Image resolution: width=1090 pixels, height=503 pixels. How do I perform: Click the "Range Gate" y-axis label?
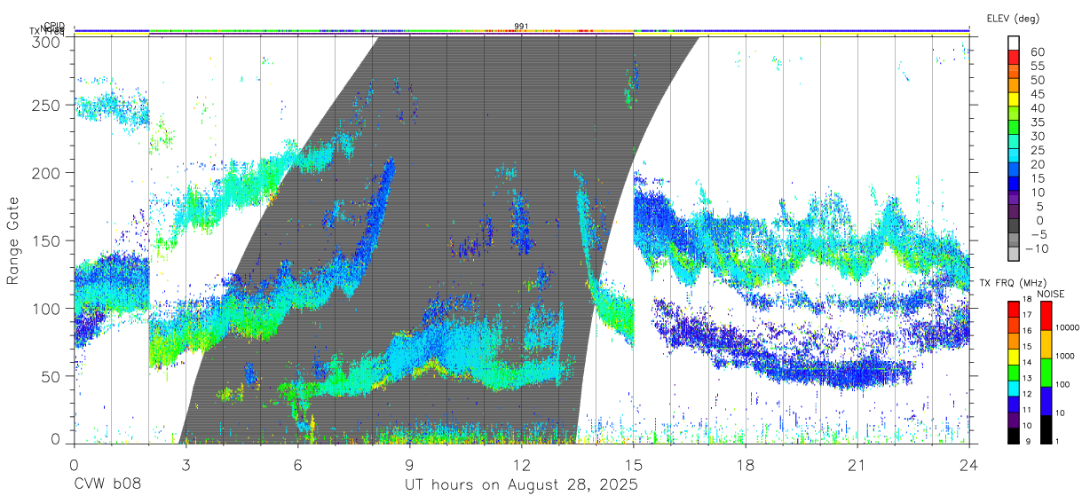coord(14,240)
